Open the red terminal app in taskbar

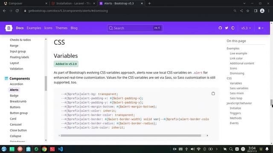[52, 149]
